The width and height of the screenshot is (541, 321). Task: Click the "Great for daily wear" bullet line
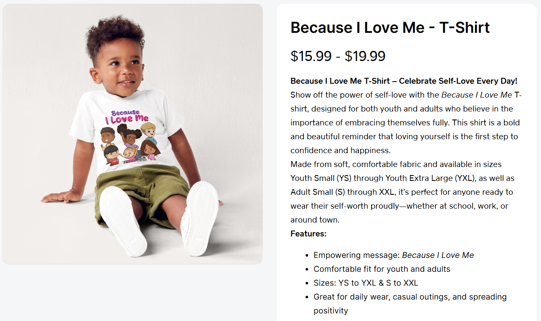tap(410, 297)
